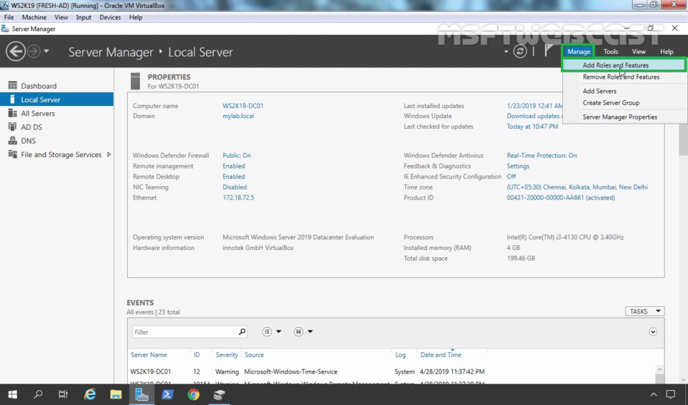Expand File and Storage Services arrow
Image resolution: width=688 pixels, height=405 pixels.
(109, 154)
